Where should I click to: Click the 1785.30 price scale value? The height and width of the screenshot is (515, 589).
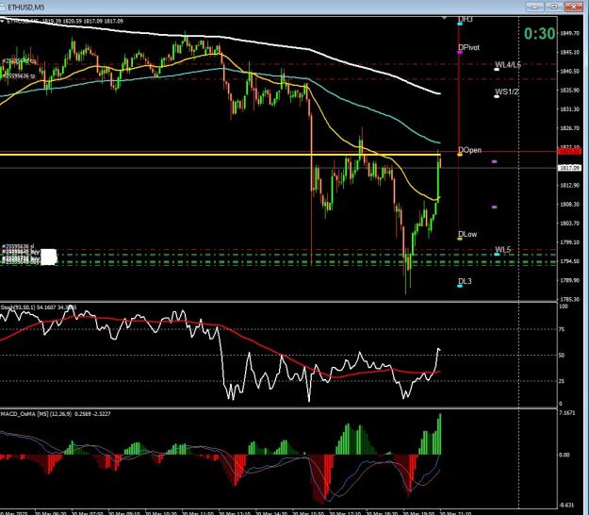[x=569, y=299]
